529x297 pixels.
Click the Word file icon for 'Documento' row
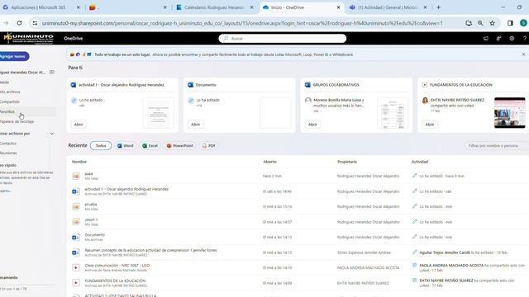pos(76,237)
